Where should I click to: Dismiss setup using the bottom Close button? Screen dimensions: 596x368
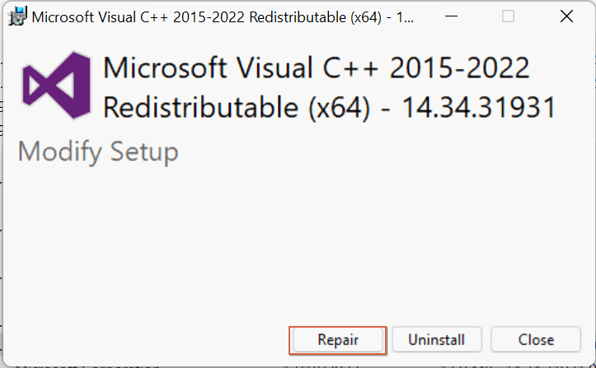[x=536, y=340]
